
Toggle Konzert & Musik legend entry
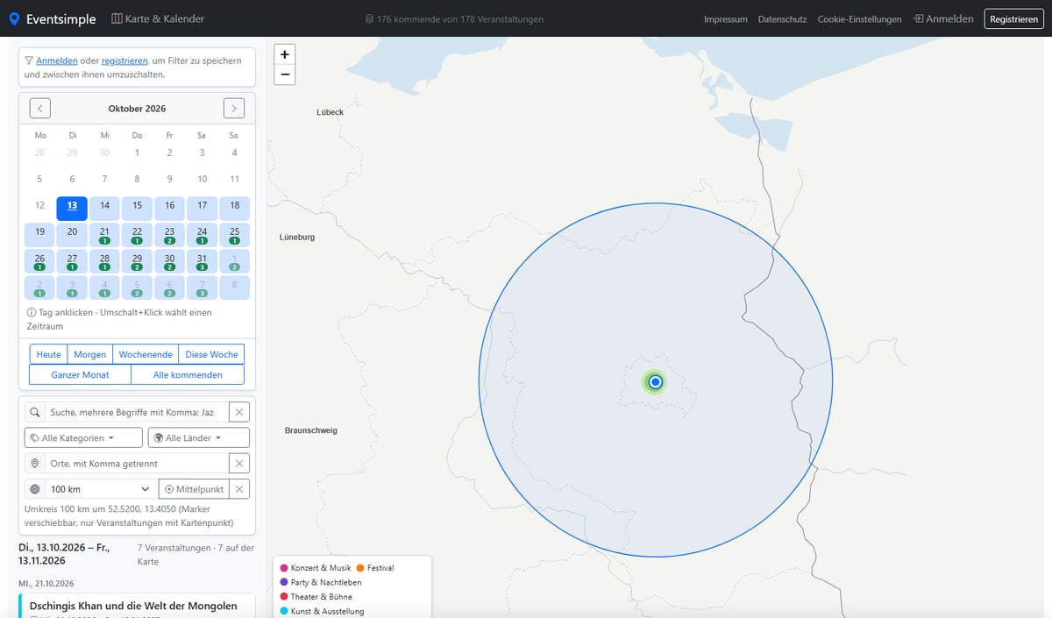coord(316,568)
